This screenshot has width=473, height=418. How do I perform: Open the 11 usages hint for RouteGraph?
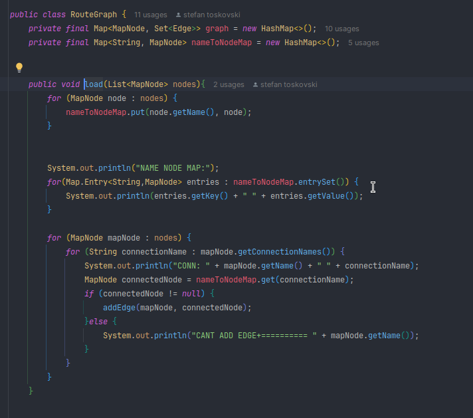150,15
